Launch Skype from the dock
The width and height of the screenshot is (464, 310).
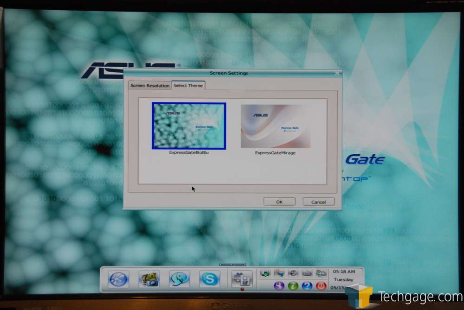[x=210, y=279]
